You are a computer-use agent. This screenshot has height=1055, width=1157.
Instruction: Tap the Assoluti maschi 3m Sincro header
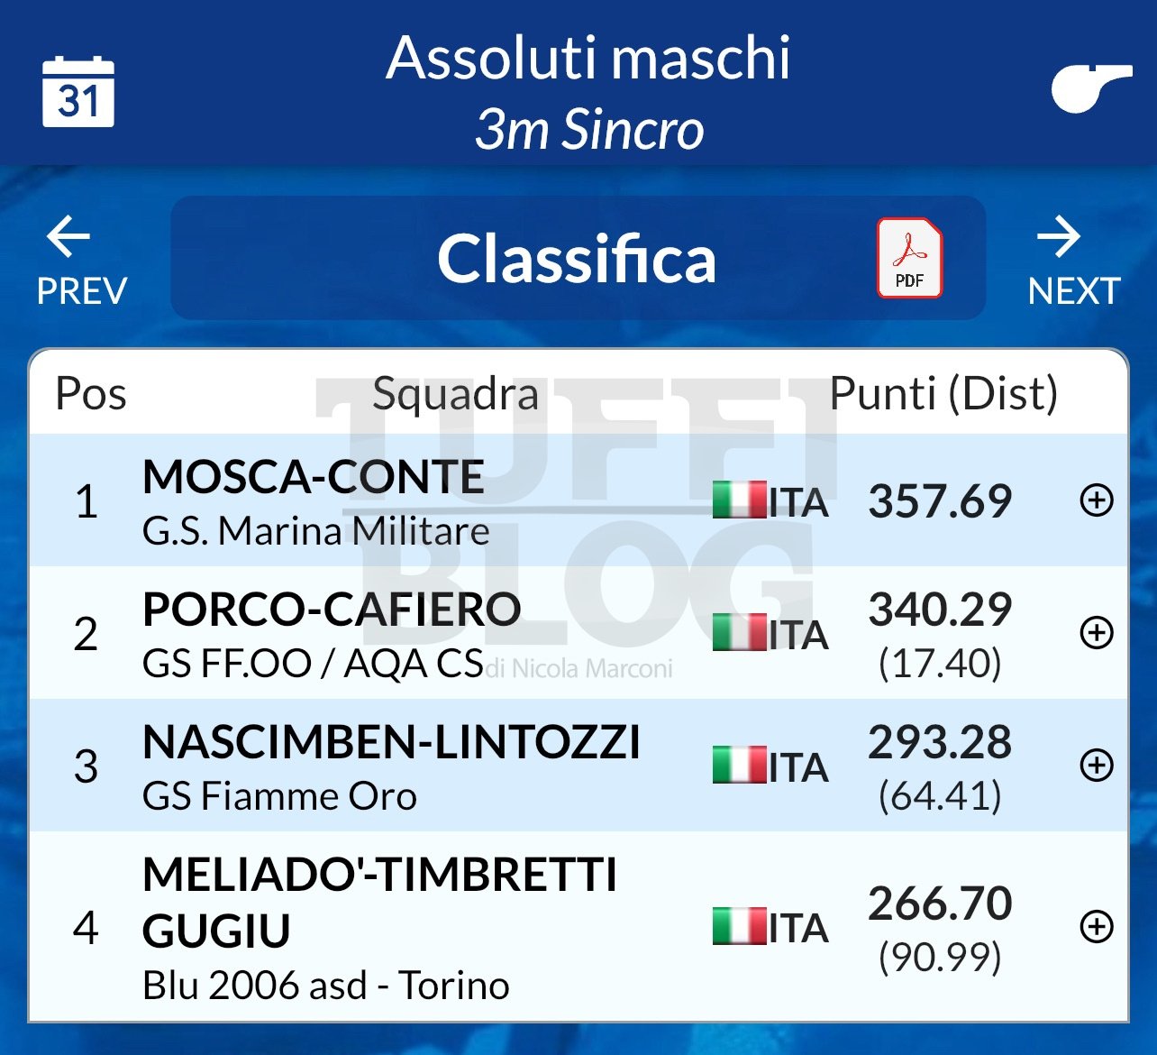pyautogui.click(x=588, y=92)
